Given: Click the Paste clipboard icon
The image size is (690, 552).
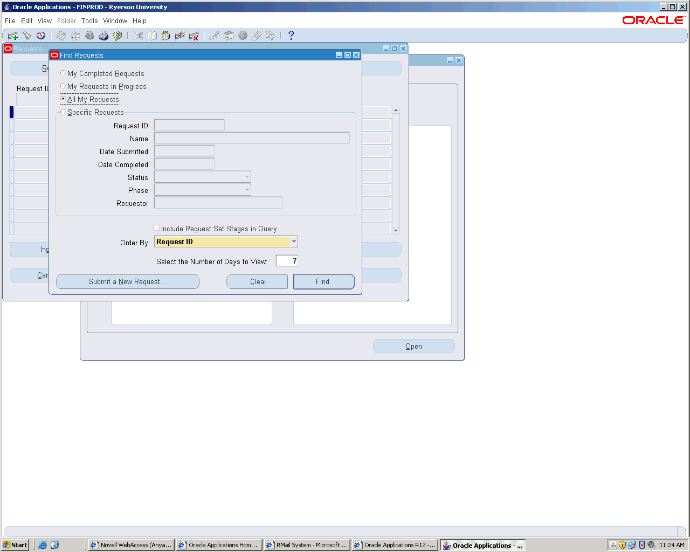Looking at the screenshot, I should tap(166, 36).
